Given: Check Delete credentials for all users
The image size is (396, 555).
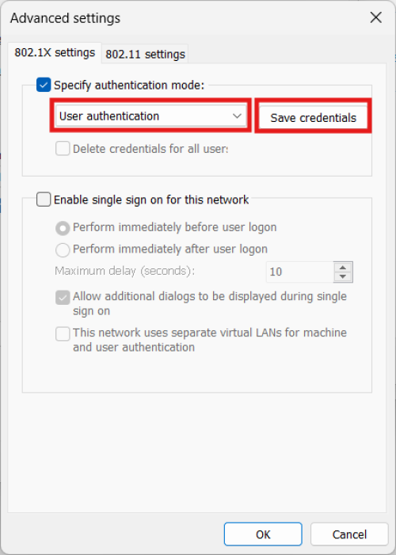Looking at the screenshot, I should [x=63, y=149].
